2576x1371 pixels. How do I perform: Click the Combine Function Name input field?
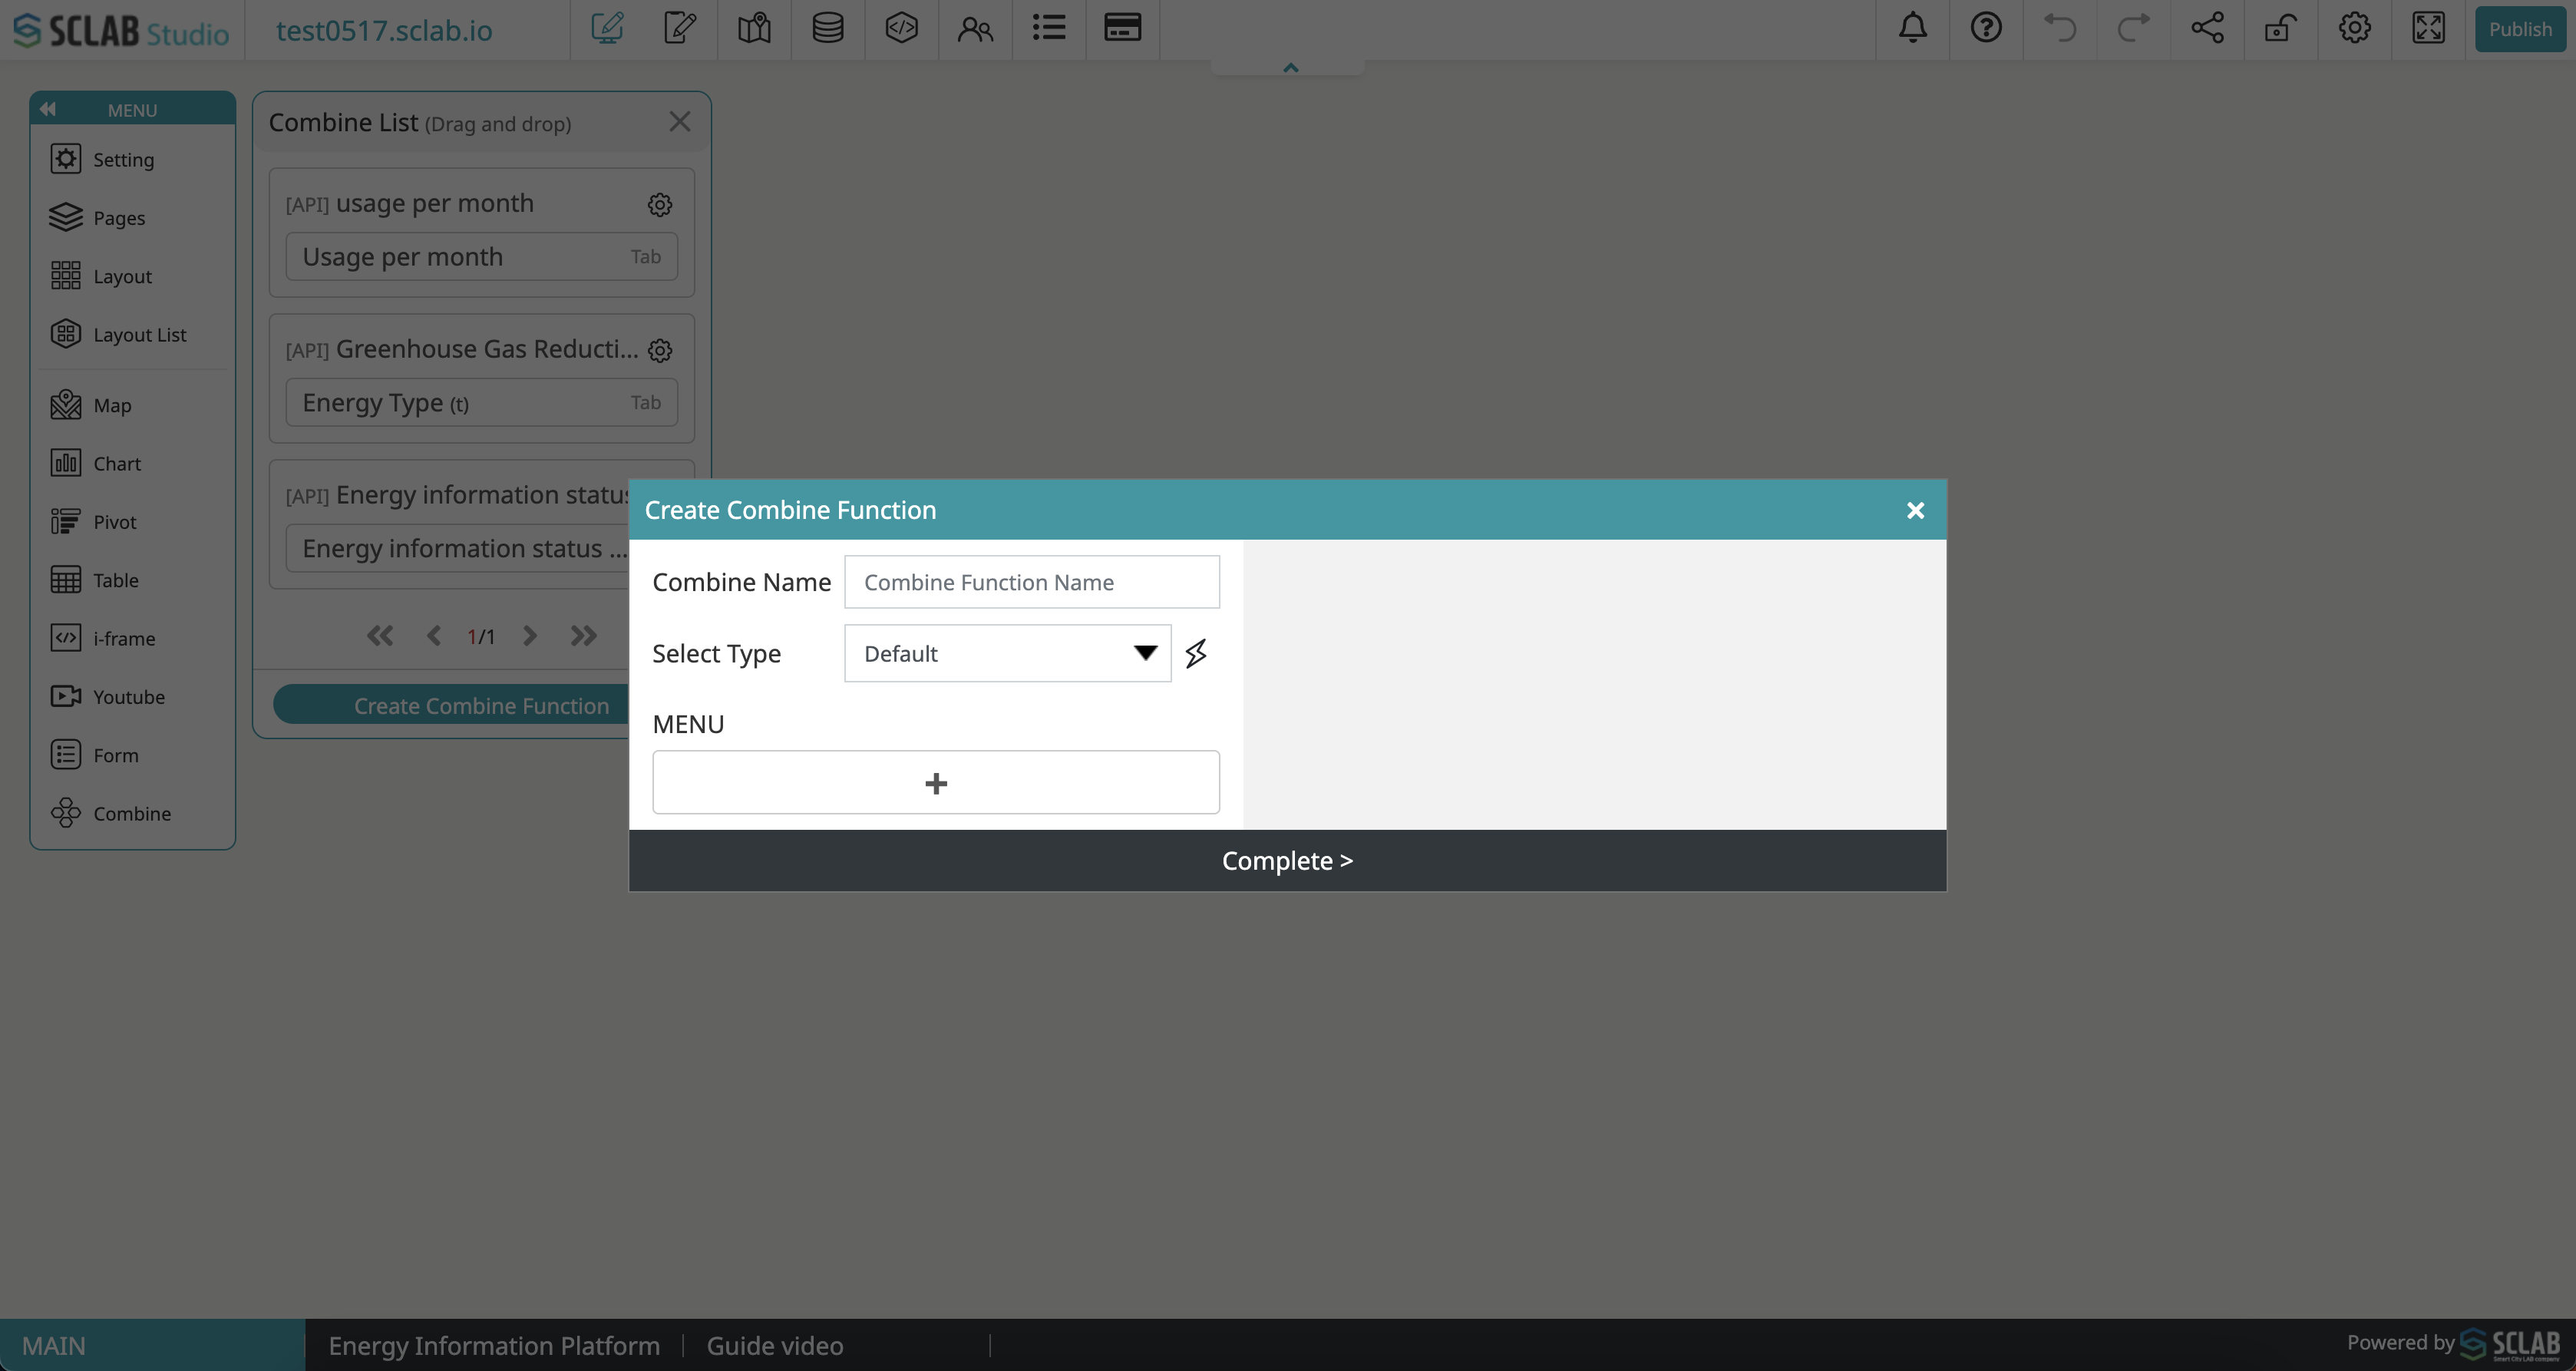point(1032,582)
